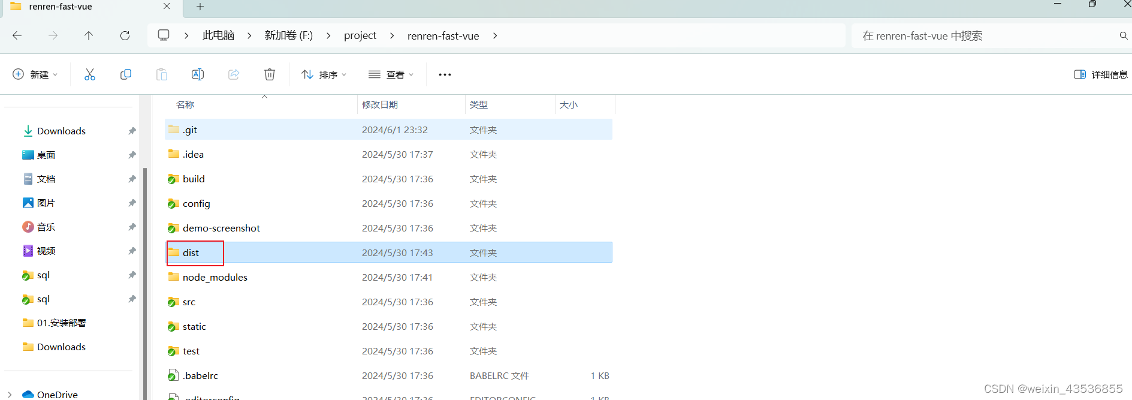Expand chevron after renren-fast-vue breadcrumb
This screenshot has height=400, width=1132.
coord(495,36)
